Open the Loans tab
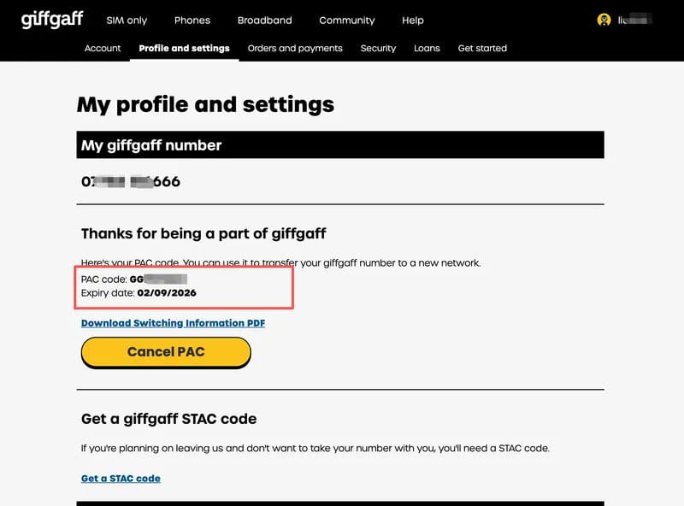Viewport: 684px width, 506px height. [x=427, y=48]
